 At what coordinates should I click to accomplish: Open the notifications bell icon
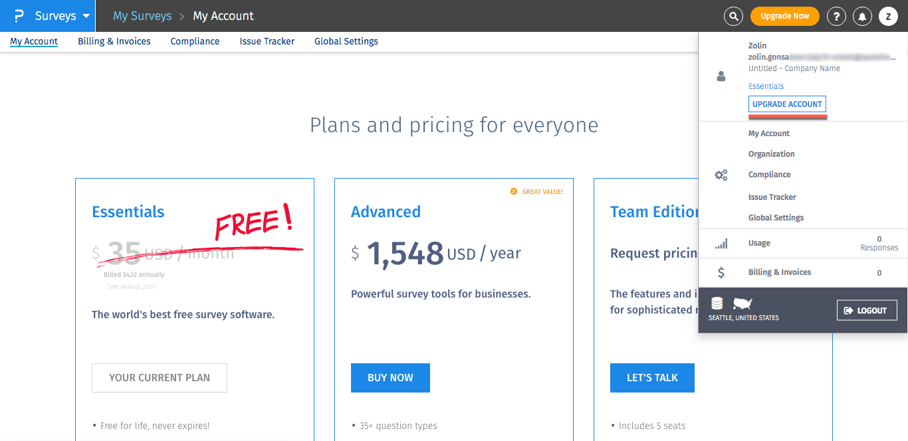point(862,16)
